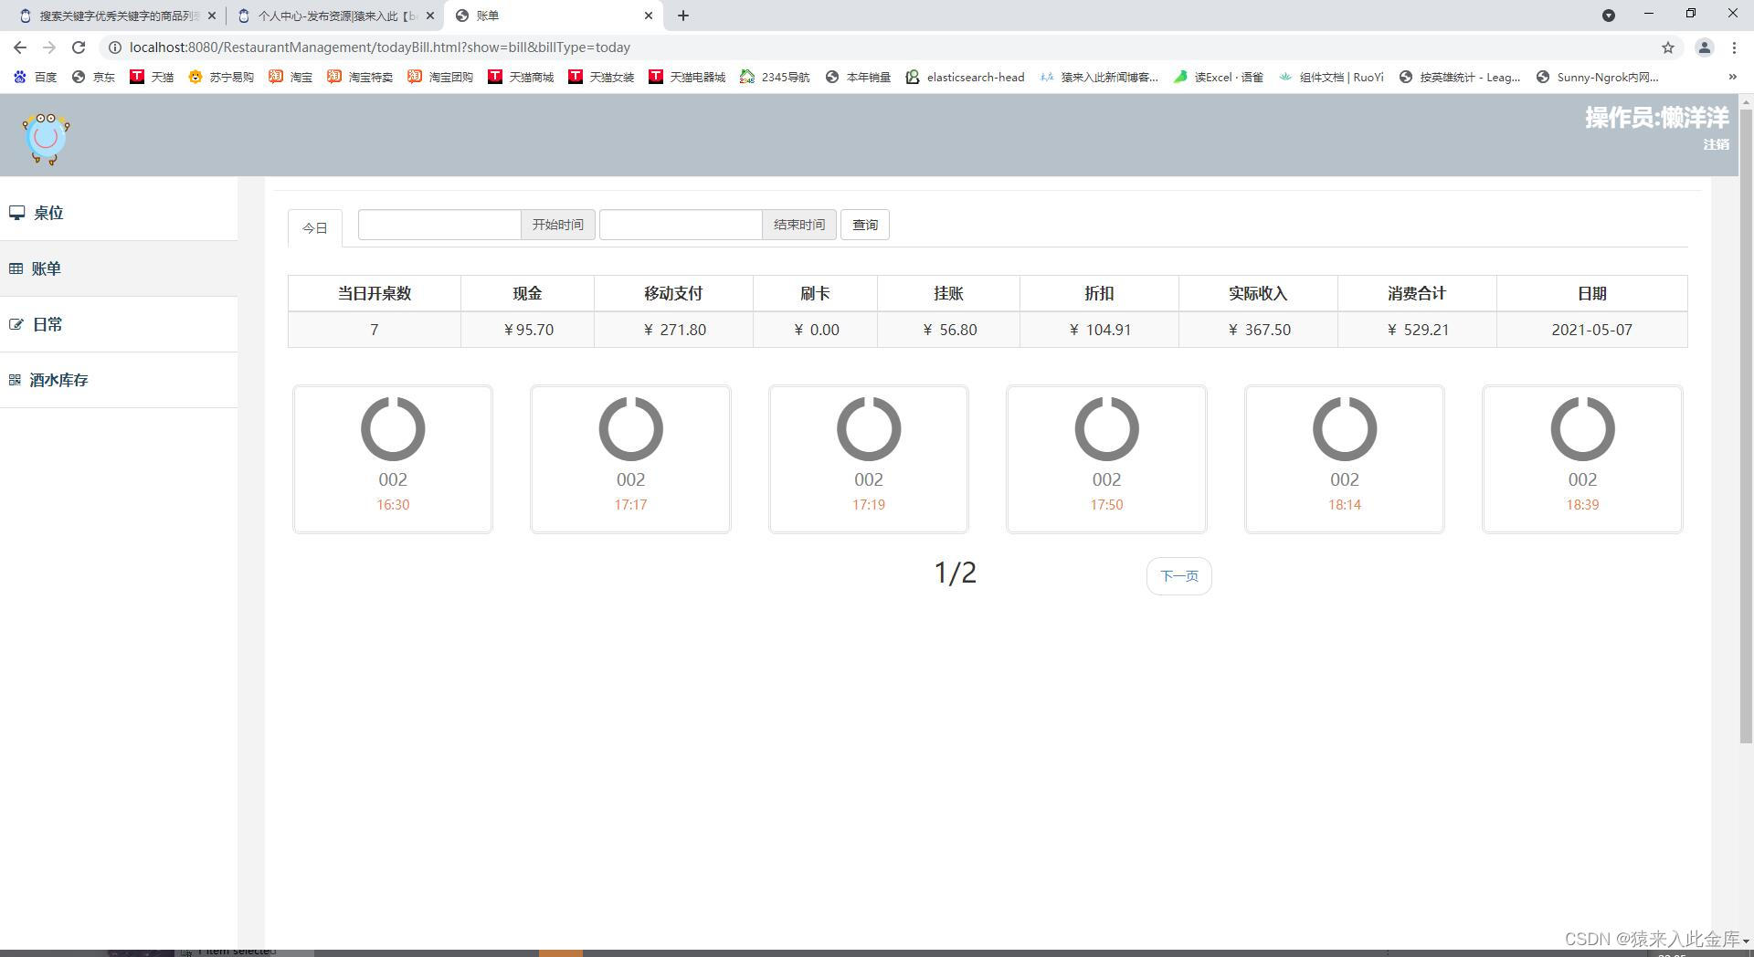The height and width of the screenshot is (957, 1754).
Task: Go forward with the browser forward arrow
Action: point(49,47)
